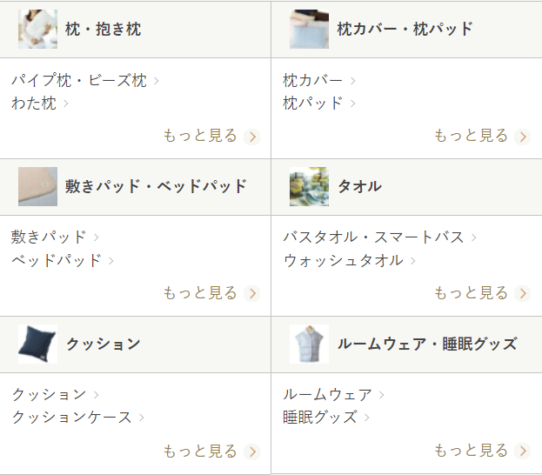
Task: Click もっと見る under ルームウェア・睡眠グッズ
Action: click(x=471, y=451)
